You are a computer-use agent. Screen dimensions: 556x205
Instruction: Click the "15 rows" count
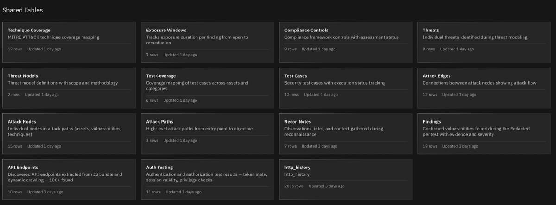15,146
